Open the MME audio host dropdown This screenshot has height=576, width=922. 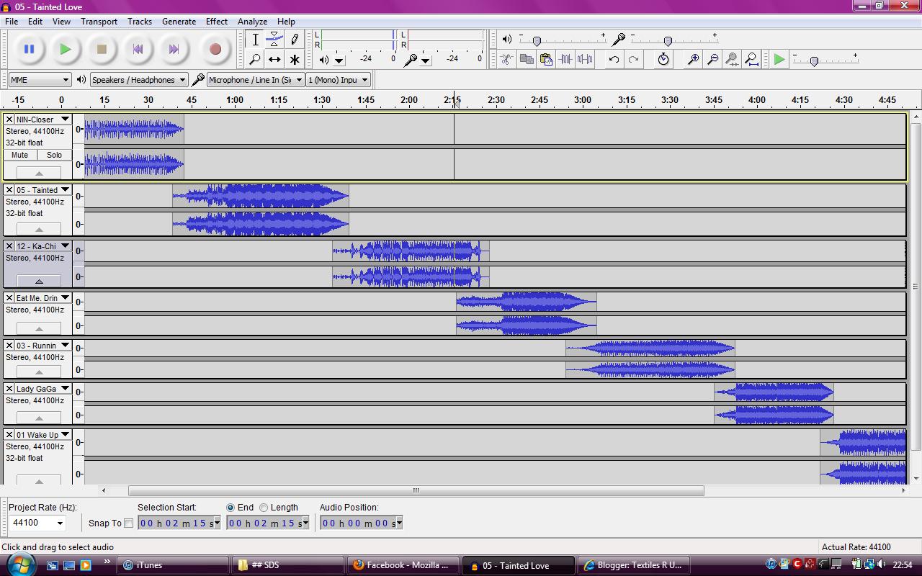pyautogui.click(x=40, y=80)
